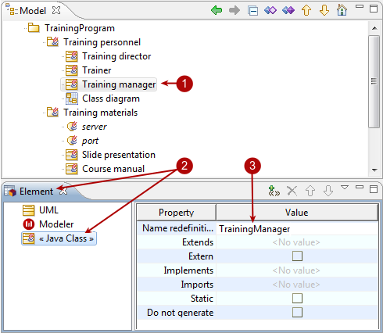The width and height of the screenshot is (383, 333).
Task: Select the Java Class stereotype entry
Action: 59,238
